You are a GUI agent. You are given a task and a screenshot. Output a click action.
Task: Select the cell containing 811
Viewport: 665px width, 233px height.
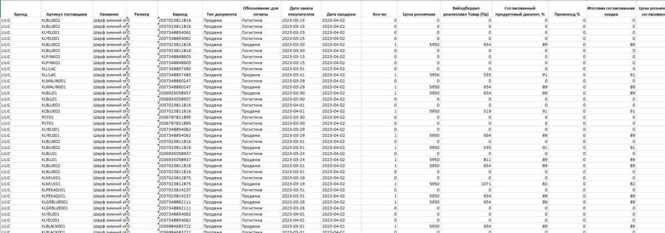tap(466, 160)
